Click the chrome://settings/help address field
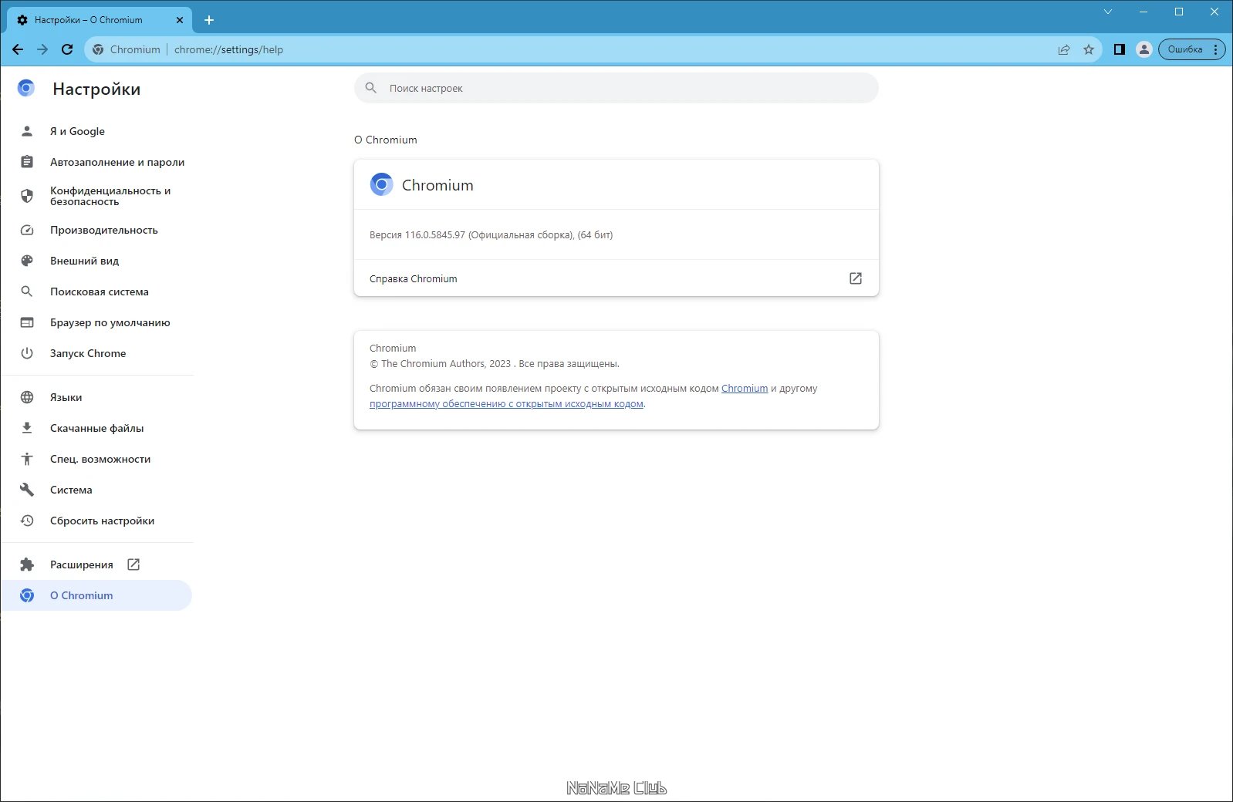 tap(228, 49)
